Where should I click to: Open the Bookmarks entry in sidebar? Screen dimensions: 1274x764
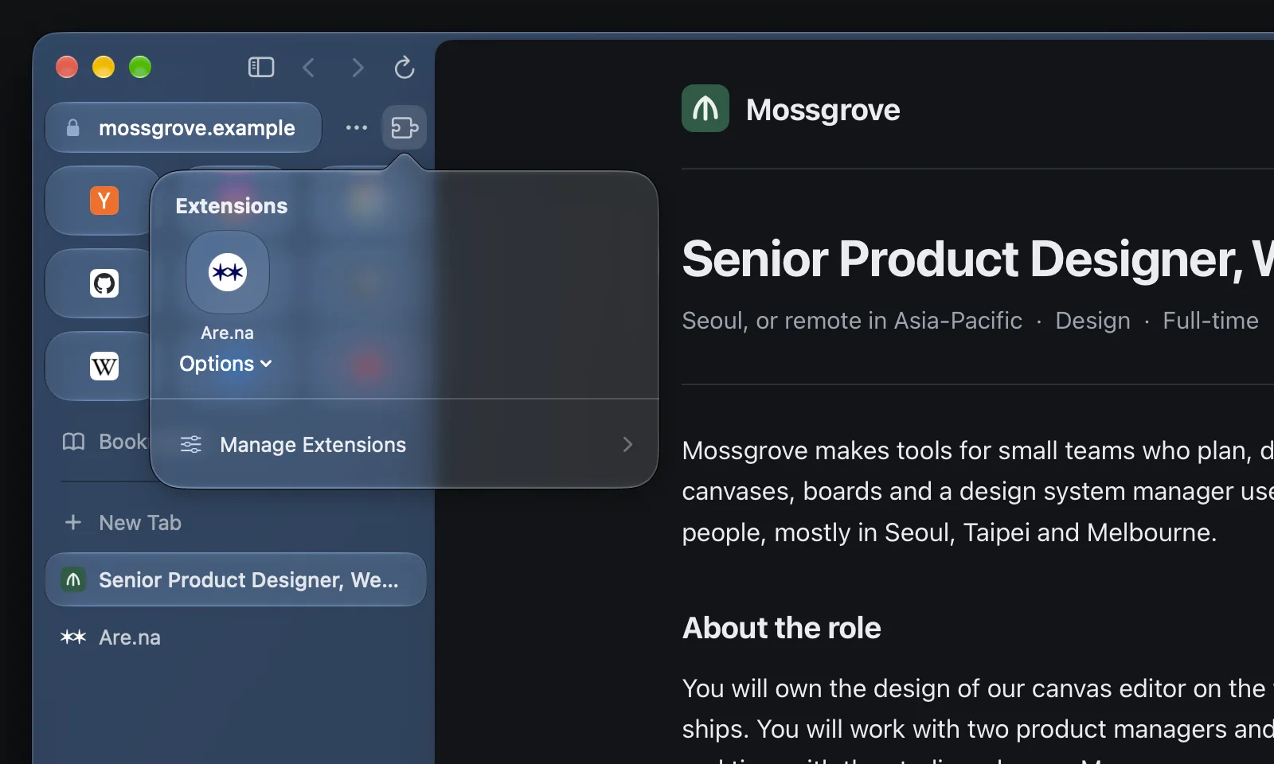click(x=104, y=442)
